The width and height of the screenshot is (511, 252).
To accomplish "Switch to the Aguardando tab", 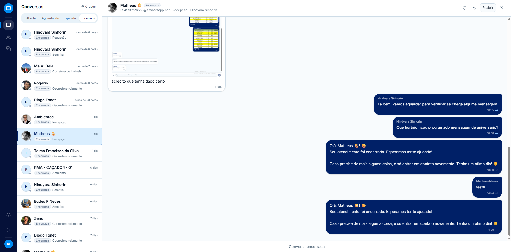I will tap(50, 18).
